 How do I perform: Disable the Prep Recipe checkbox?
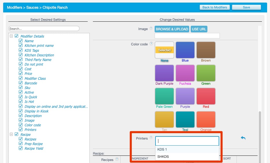(20, 144)
